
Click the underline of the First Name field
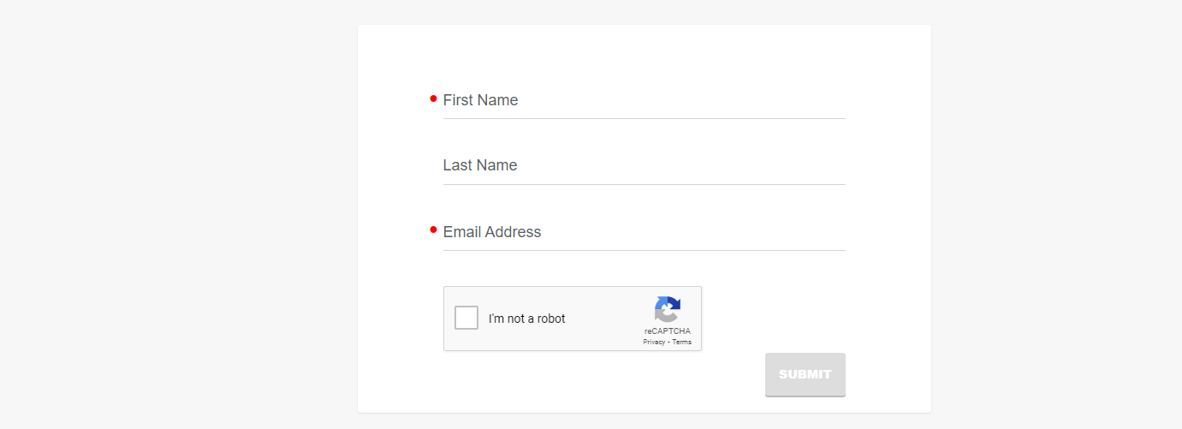644,118
